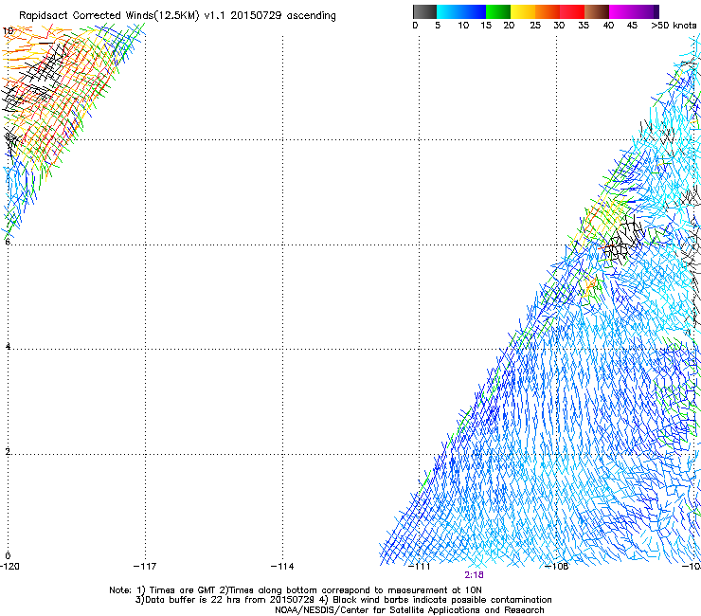Click the red 30-35 knots legend segment
This screenshot has width=701, height=616.
pos(572,11)
